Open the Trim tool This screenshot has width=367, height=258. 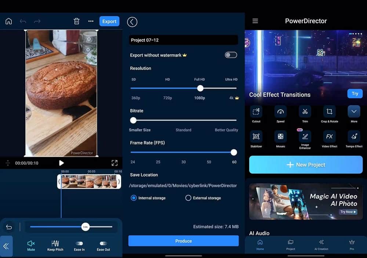305,114
